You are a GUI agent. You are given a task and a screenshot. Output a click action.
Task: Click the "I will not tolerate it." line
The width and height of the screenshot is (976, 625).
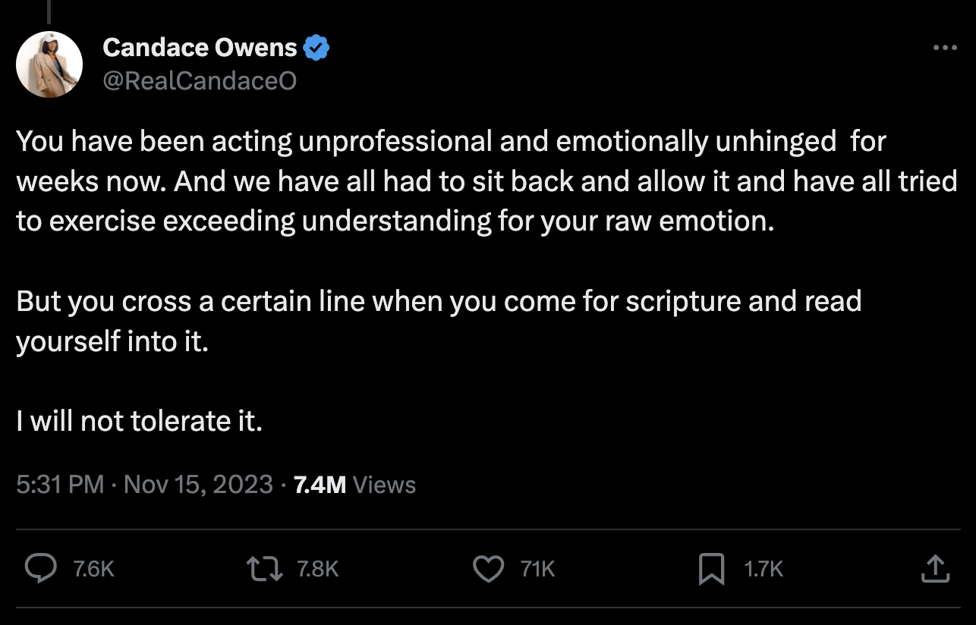140,421
